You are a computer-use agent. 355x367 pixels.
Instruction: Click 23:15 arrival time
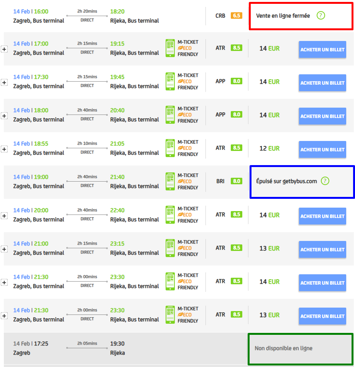point(117,244)
